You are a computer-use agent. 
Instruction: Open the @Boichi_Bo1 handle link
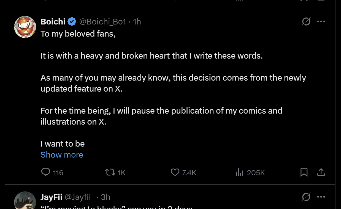102,21
